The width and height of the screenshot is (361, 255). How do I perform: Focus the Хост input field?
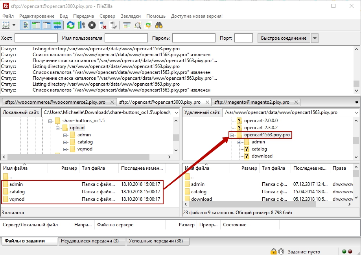pos(36,38)
